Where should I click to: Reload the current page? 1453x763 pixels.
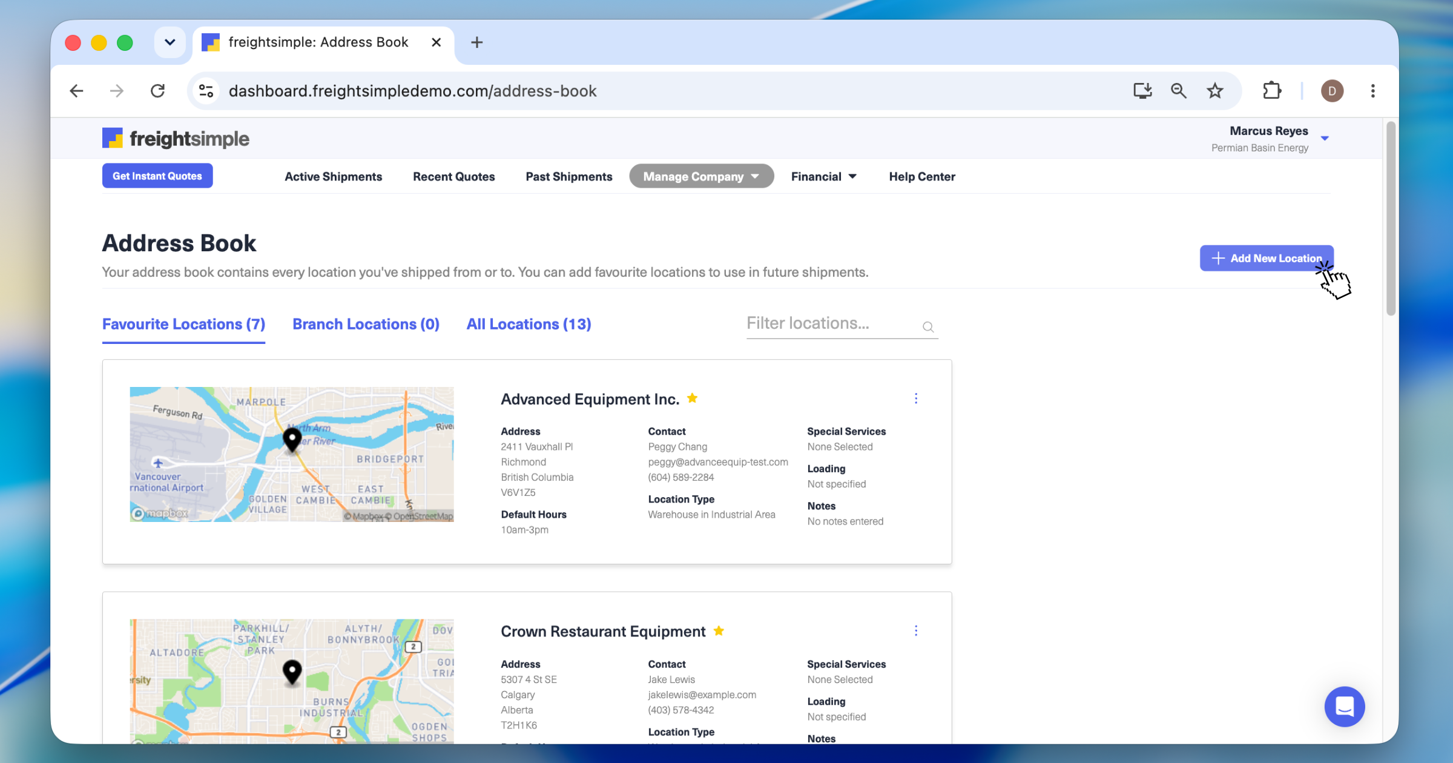click(x=157, y=91)
